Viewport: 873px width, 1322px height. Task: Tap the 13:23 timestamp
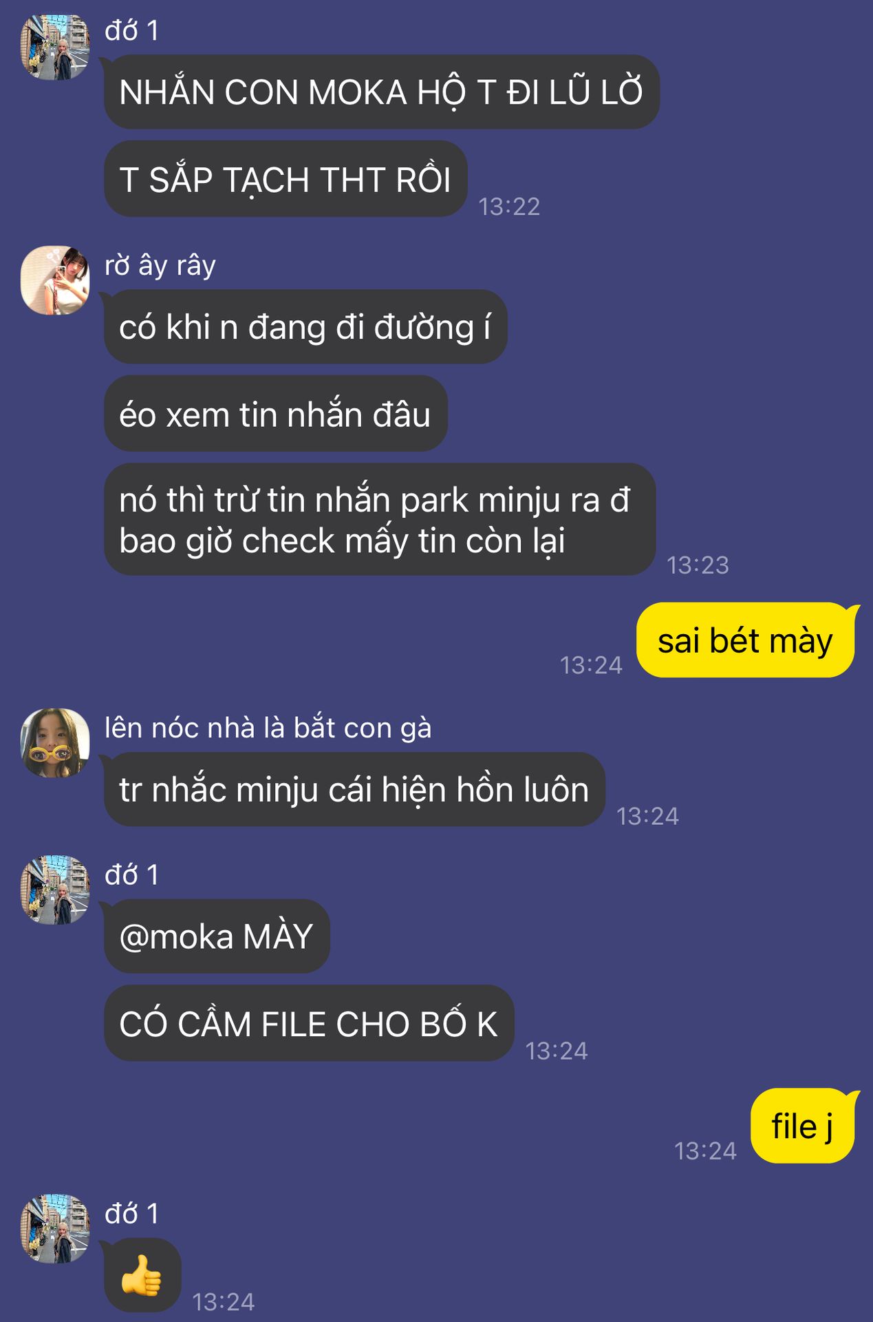pos(698,565)
